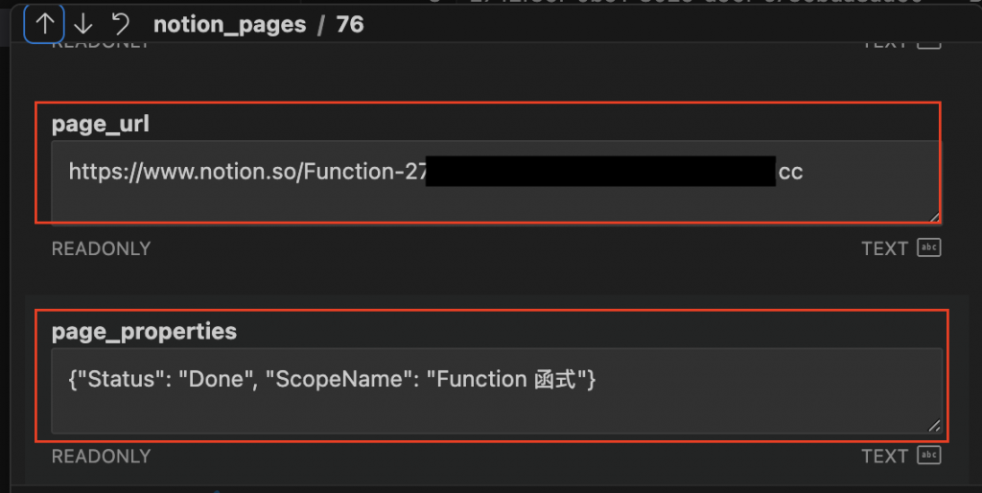
Task: Go to next row with down arrow
Action: (82, 24)
